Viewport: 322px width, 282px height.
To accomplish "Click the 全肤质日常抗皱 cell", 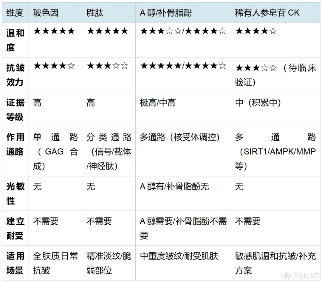I will pos(55,263).
